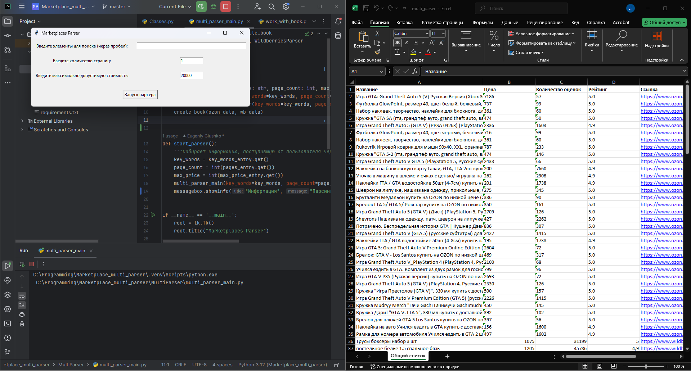
Task: Click the page count input field
Action: pyautogui.click(x=191, y=61)
